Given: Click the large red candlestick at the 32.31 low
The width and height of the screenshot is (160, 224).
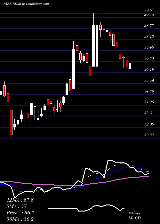Looking at the screenshot, I should point(11,123).
